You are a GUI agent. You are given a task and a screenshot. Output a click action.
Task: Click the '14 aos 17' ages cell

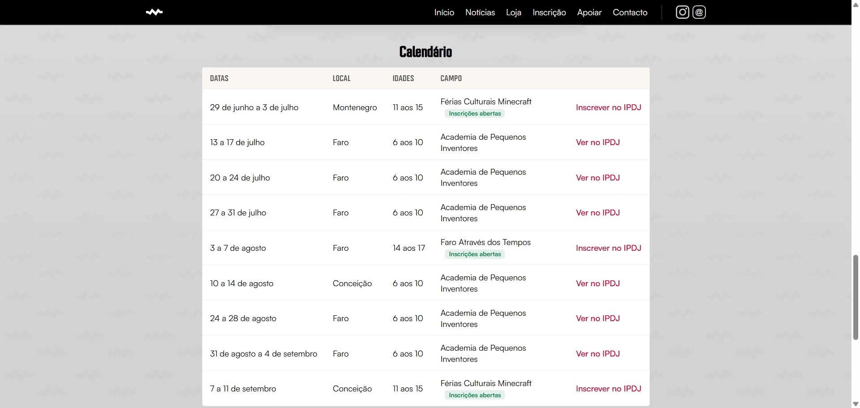tap(409, 248)
